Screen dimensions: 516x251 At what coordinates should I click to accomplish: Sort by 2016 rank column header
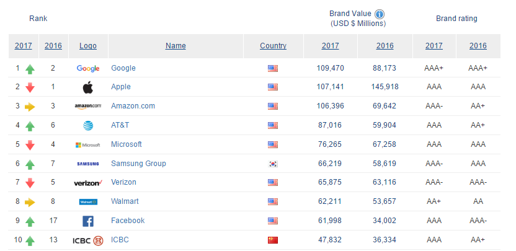tap(53, 46)
